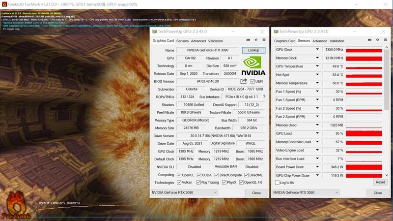Toggle the Ray Tracing checkbox
This screenshot has width=393, height=221.
click(x=198, y=182)
